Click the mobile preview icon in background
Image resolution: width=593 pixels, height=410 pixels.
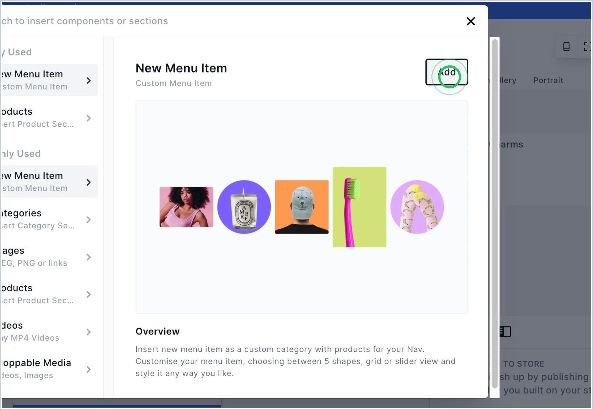tap(566, 46)
